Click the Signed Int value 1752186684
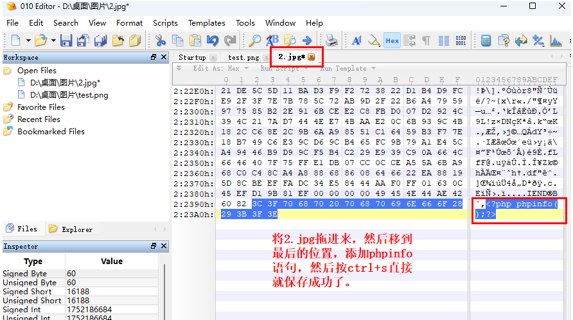The image size is (573, 320). click(x=89, y=309)
